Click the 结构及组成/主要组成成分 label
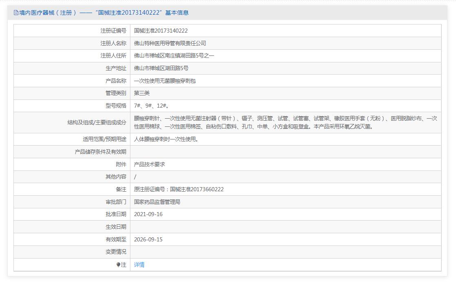Screen dimensions: 456x283 tap(97, 123)
